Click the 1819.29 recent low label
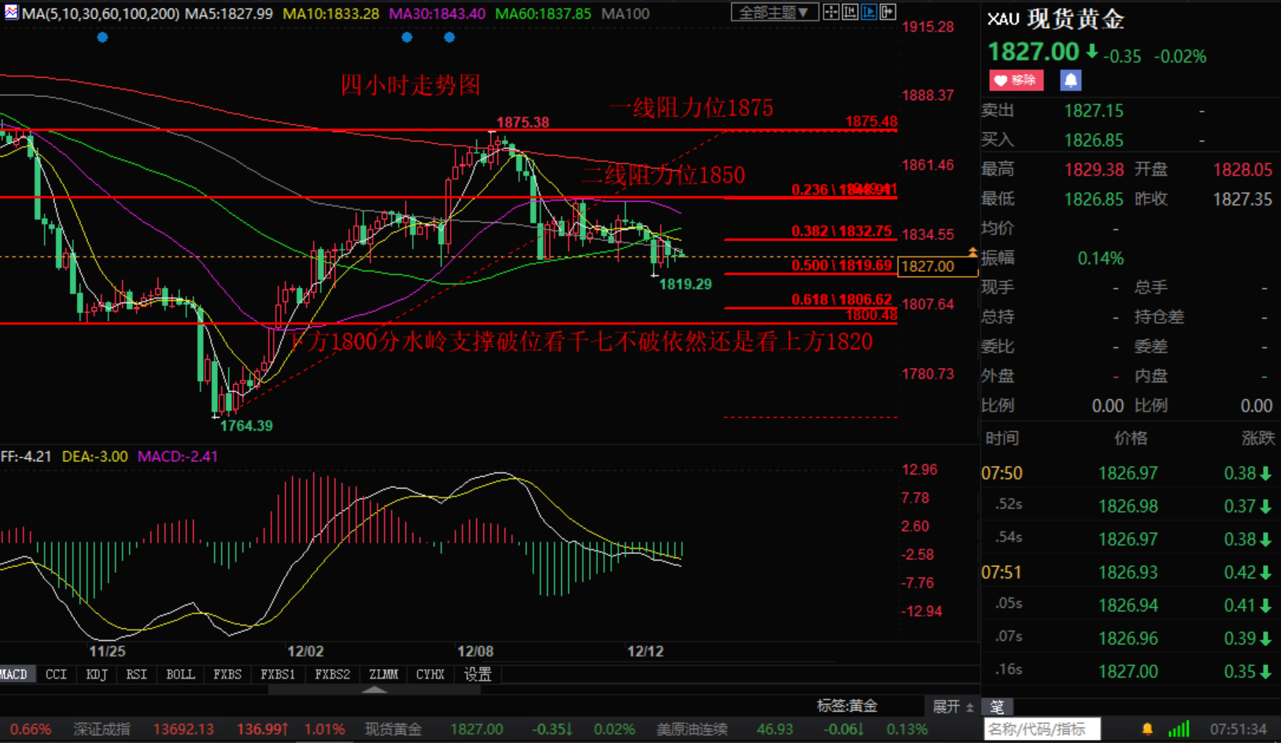The image size is (1281, 743). [x=685, y=284]
